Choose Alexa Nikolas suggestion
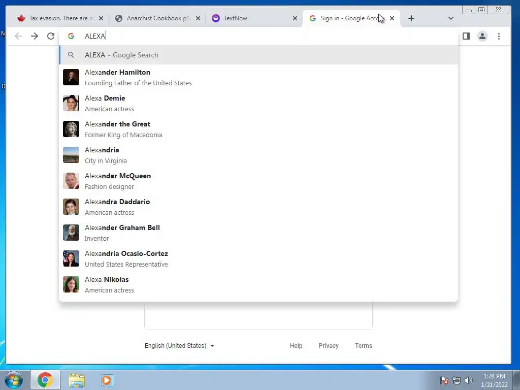 258,284
